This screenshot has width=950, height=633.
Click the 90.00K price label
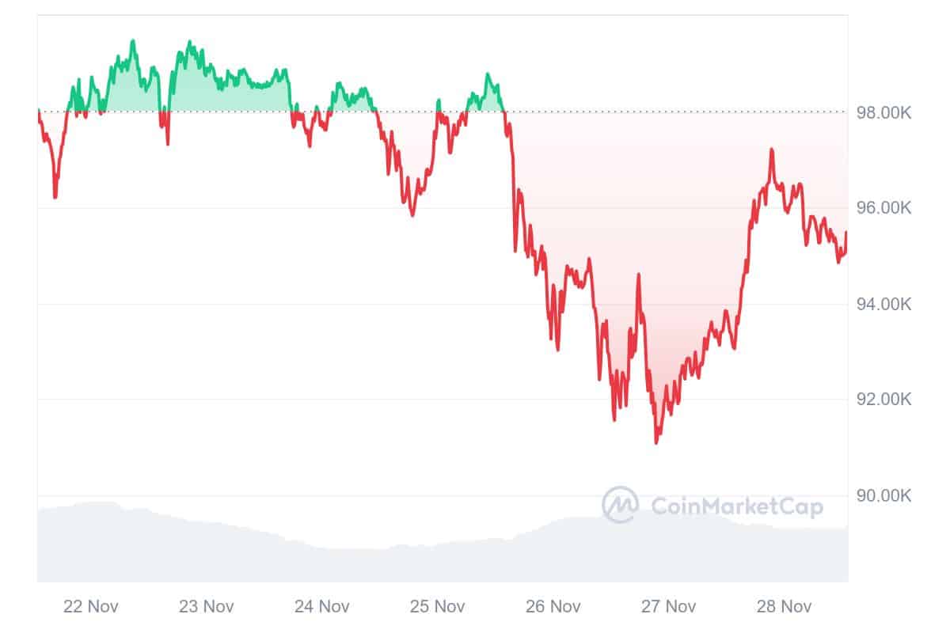coord(883,496)
